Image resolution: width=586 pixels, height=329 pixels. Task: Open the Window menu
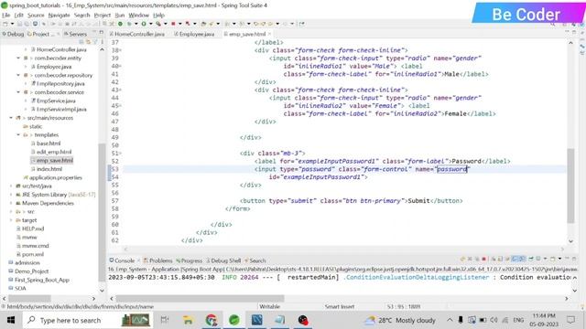point(138,15)
